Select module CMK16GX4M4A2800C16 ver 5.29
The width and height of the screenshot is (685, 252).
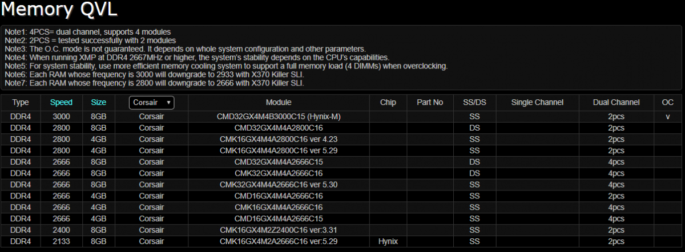click(279, 151)
